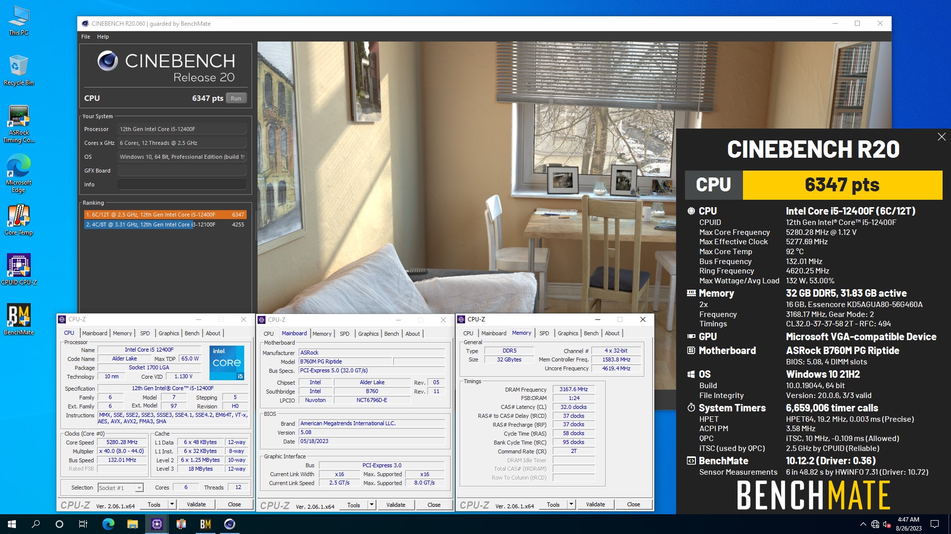Click Tools button in right CPU-Z
The width and height of the screenshot is (951, 534).
click(x=553, y=505)
